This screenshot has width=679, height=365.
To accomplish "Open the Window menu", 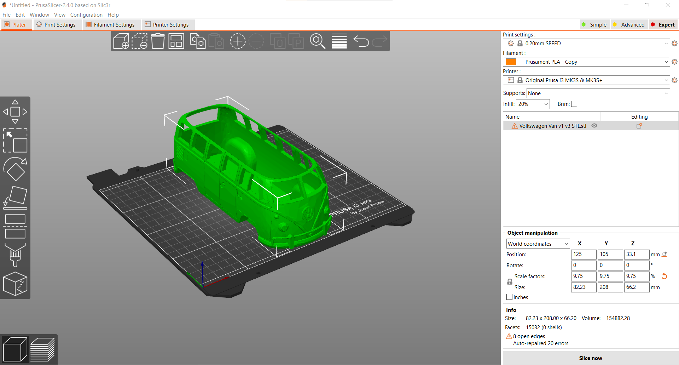I will click(39, 15).
